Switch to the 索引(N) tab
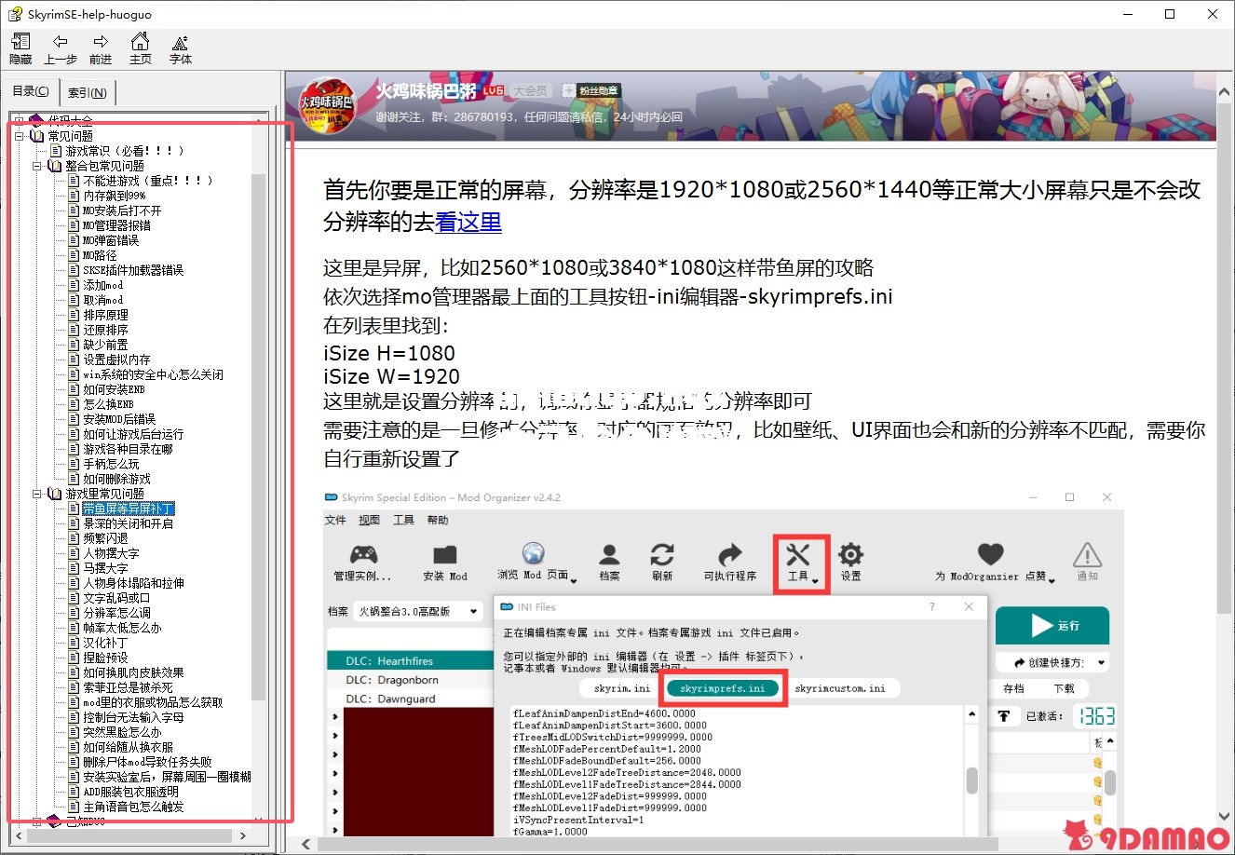The height and width of the screenshot is (855, 1235). coord(88,92)
